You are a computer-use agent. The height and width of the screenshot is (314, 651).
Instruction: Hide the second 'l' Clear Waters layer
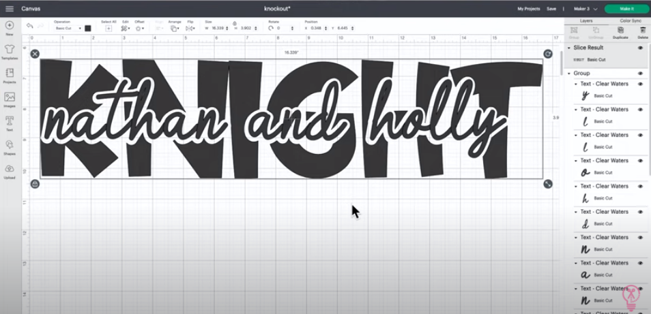click(x=640, y=135)
